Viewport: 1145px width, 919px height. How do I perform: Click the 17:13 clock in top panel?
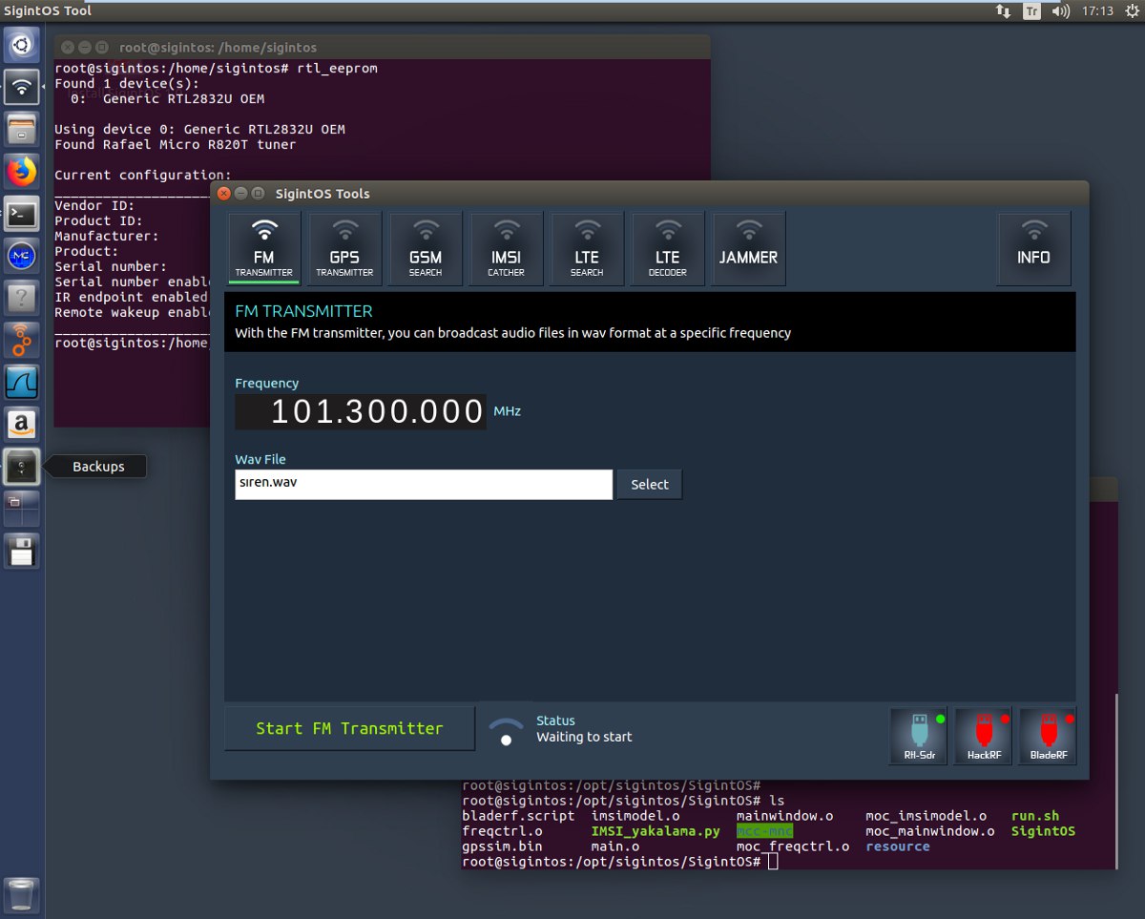pos(1098,11)
